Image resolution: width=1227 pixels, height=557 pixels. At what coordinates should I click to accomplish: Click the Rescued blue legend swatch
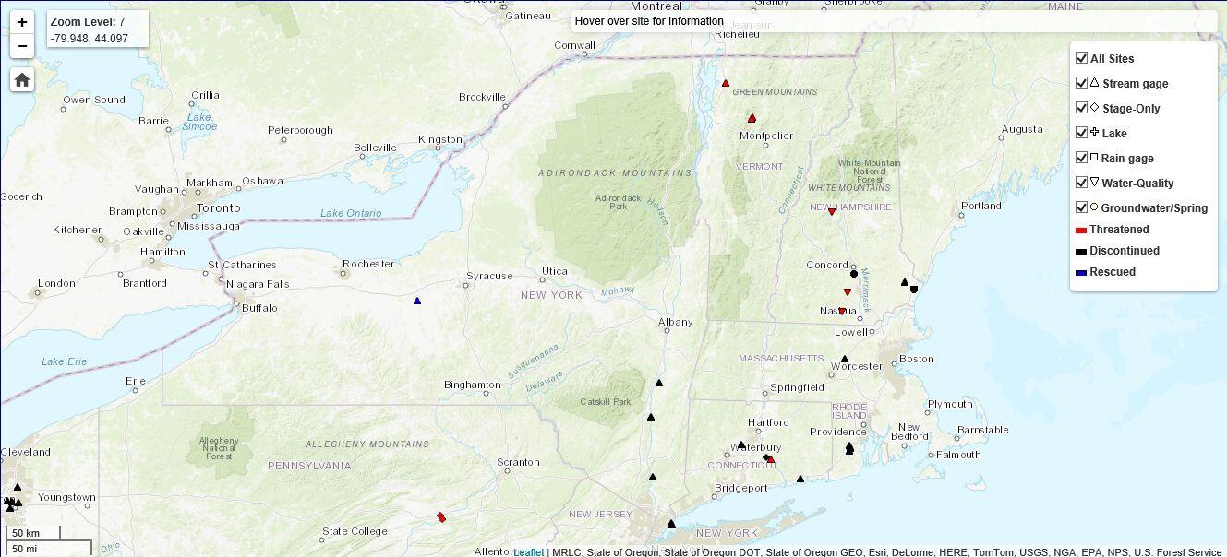tap(1081, 273)
